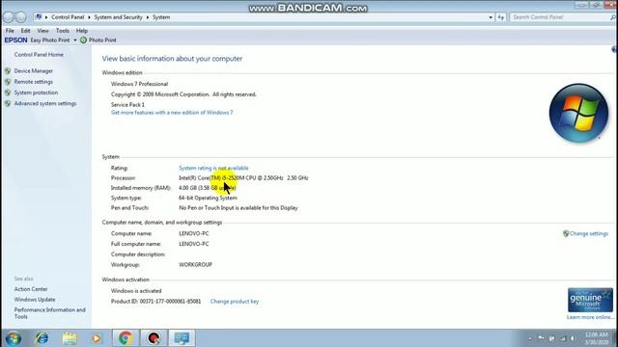Click the WORKGROUP value
Viewport: 618px width, 347px height.
point(195,265)
